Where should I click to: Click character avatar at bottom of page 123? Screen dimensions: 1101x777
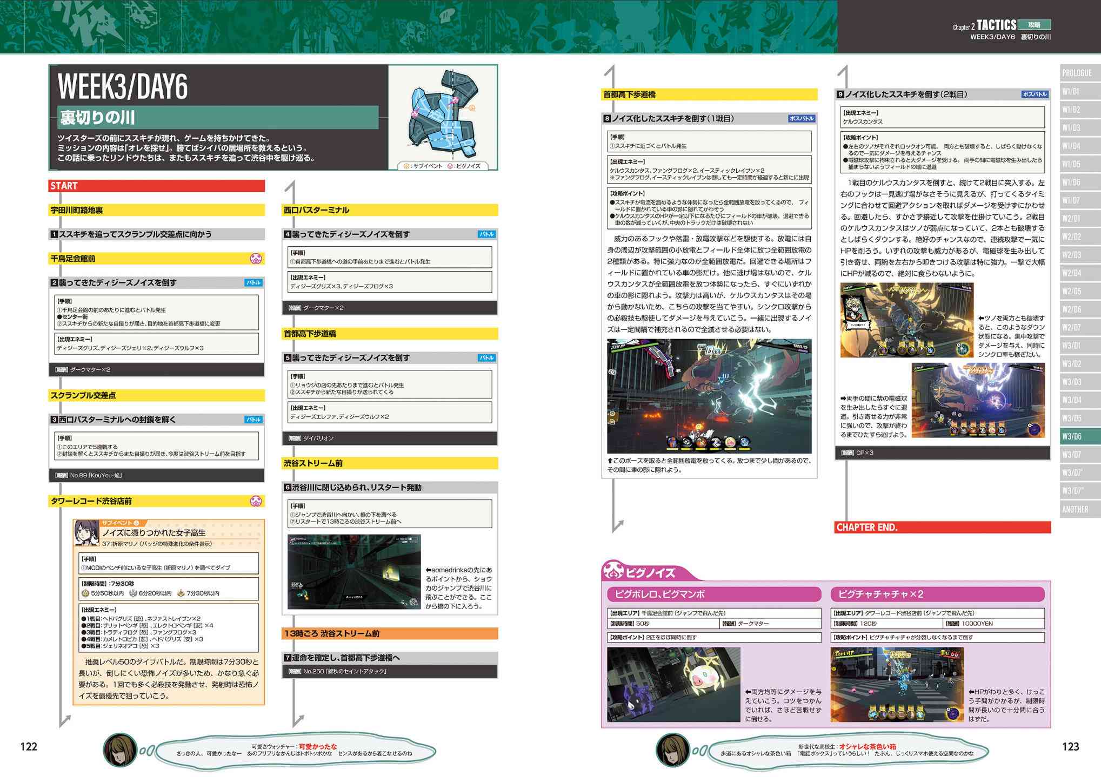point(672,751)
